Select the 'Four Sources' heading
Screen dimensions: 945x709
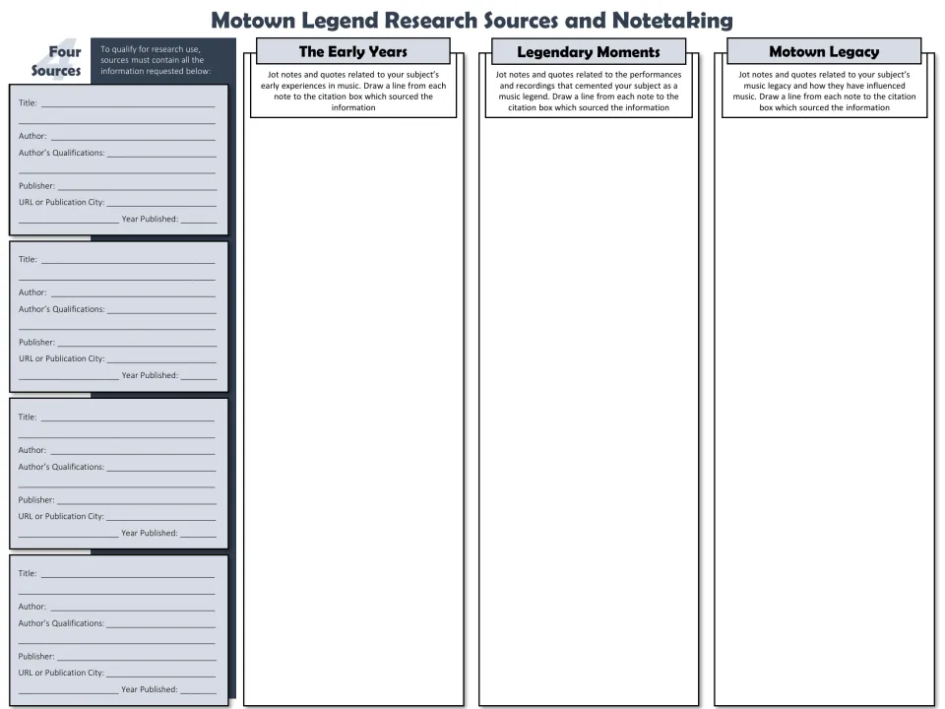56,61
